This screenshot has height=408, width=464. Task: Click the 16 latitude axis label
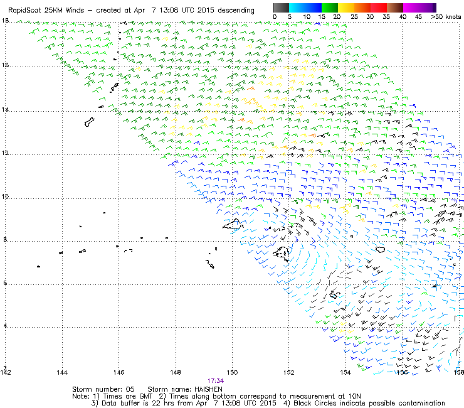5,65
